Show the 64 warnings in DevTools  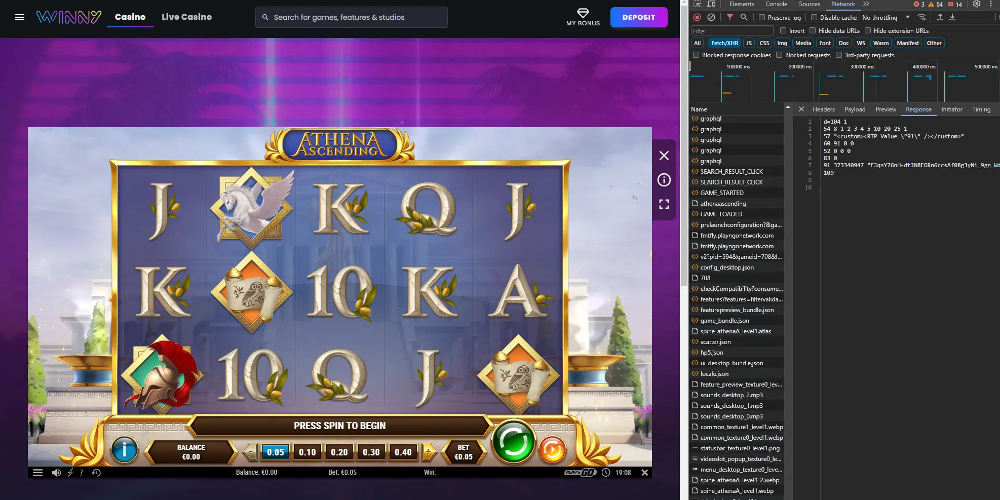click(x=936, y=4)
